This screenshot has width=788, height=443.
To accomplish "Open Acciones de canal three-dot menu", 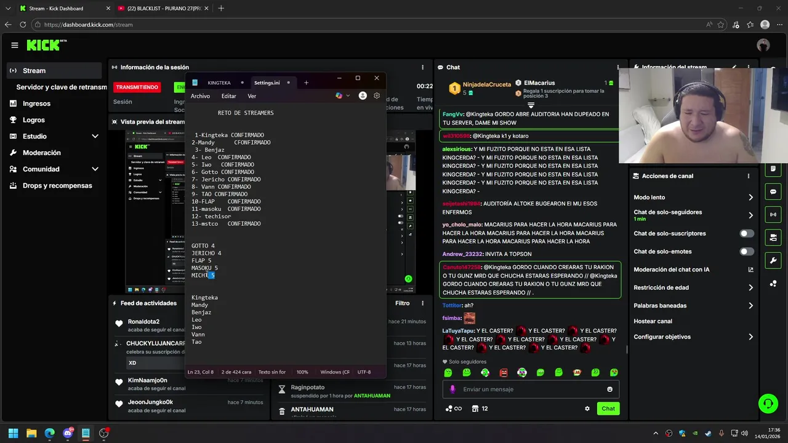I will pos(749,176).
